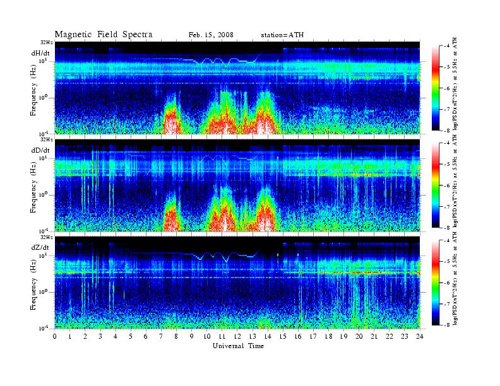Click the hour 18 tick label
The height and width of the screenshot is (386, 500).
pyautogui.click(x=328, y=337)
